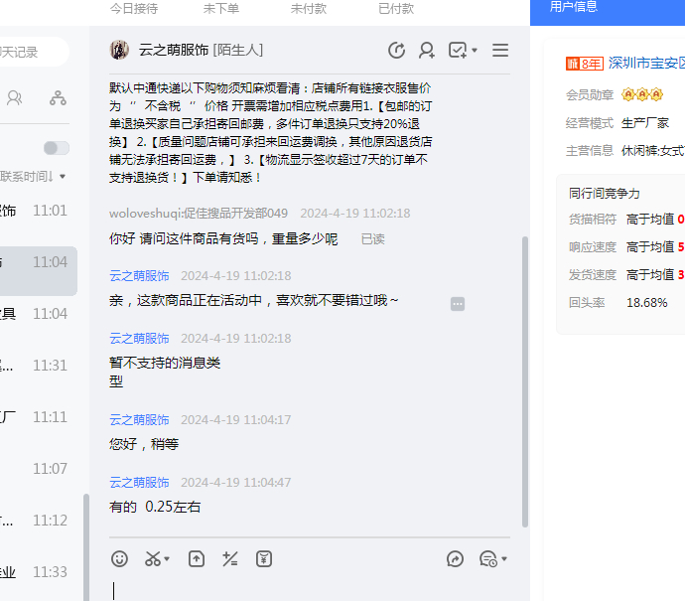
Task: Click the forward arrow bubble icon
Action: pyautogui.click(x=455, y=558)
